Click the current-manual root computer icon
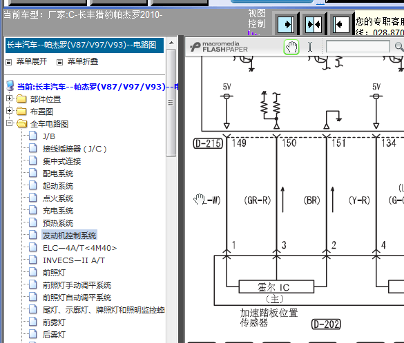The height and width of the screenshot is (343, 404). [x=10, y=85]
